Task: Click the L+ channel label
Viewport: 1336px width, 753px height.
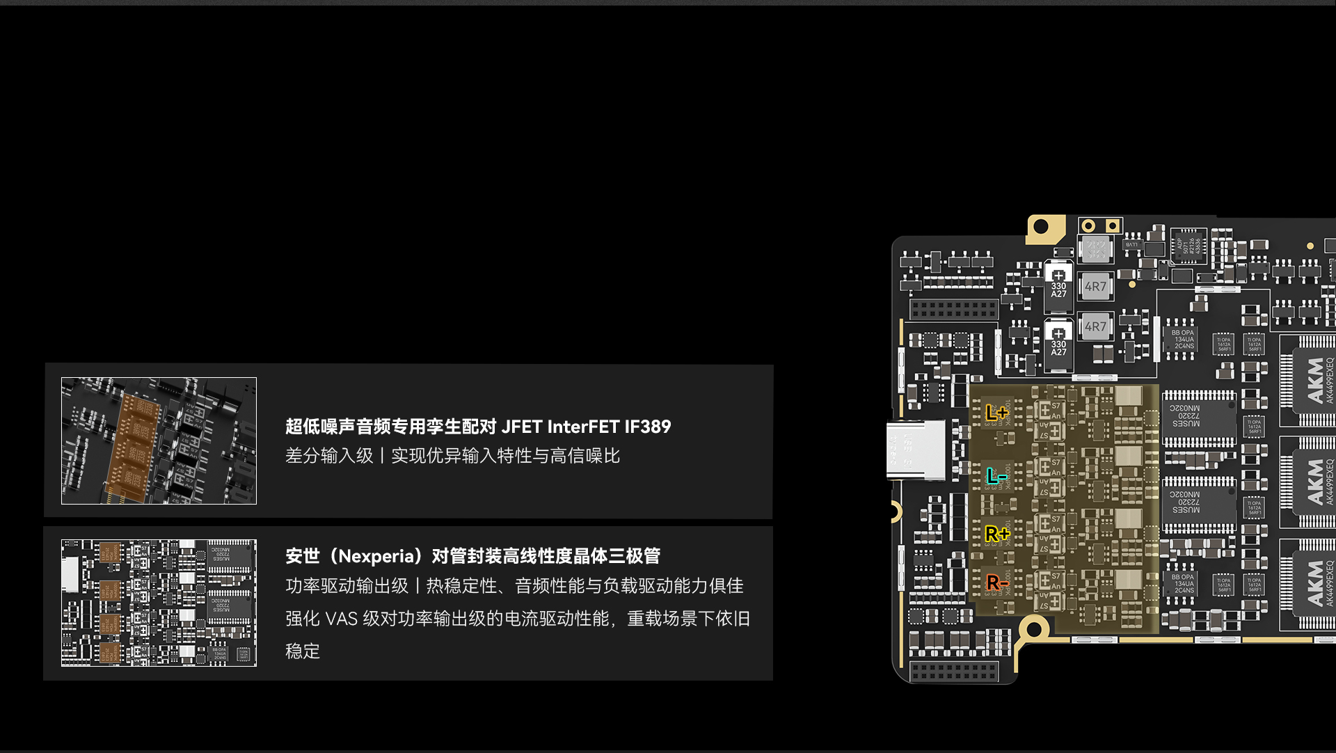Action: coord(996,413)
